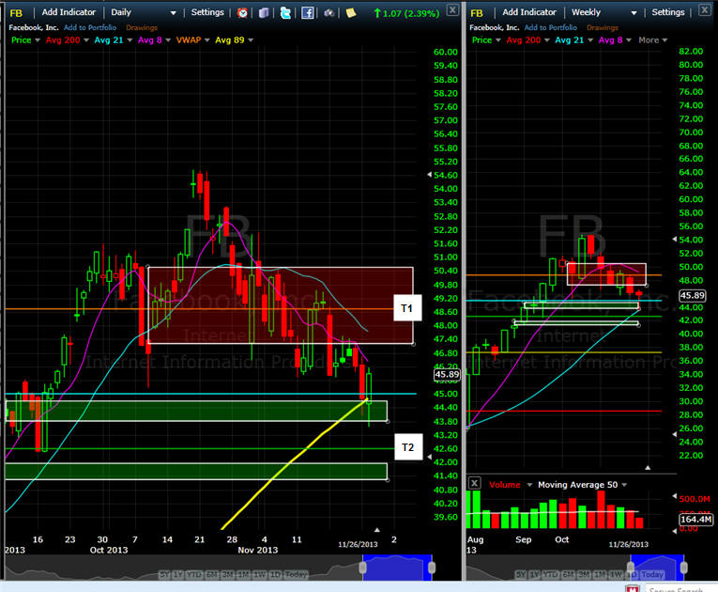
Task: Share chart via Twitter bird icon
Action: 285,13
